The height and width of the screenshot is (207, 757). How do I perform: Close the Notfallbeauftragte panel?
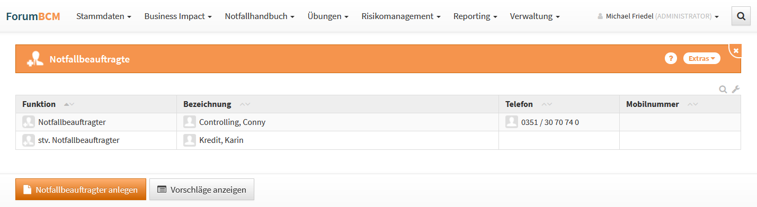pos(736,50)
